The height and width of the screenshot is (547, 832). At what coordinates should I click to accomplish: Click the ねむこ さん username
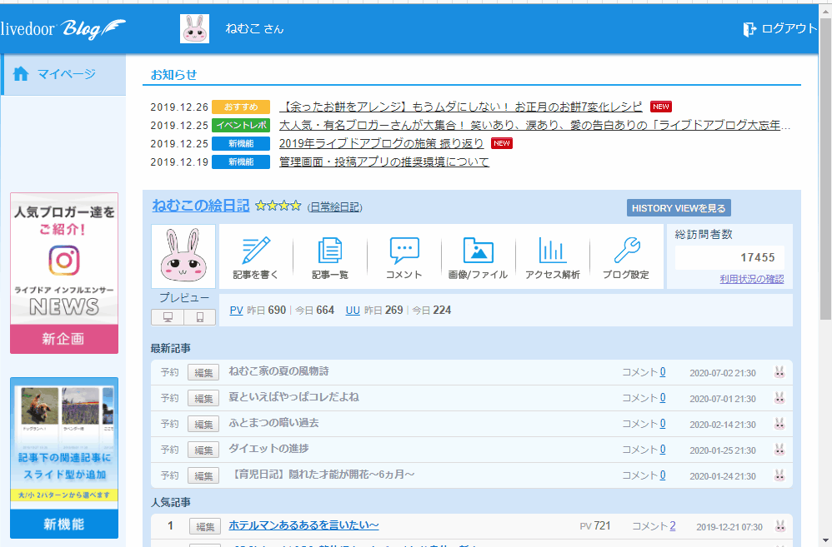[255, 28]
